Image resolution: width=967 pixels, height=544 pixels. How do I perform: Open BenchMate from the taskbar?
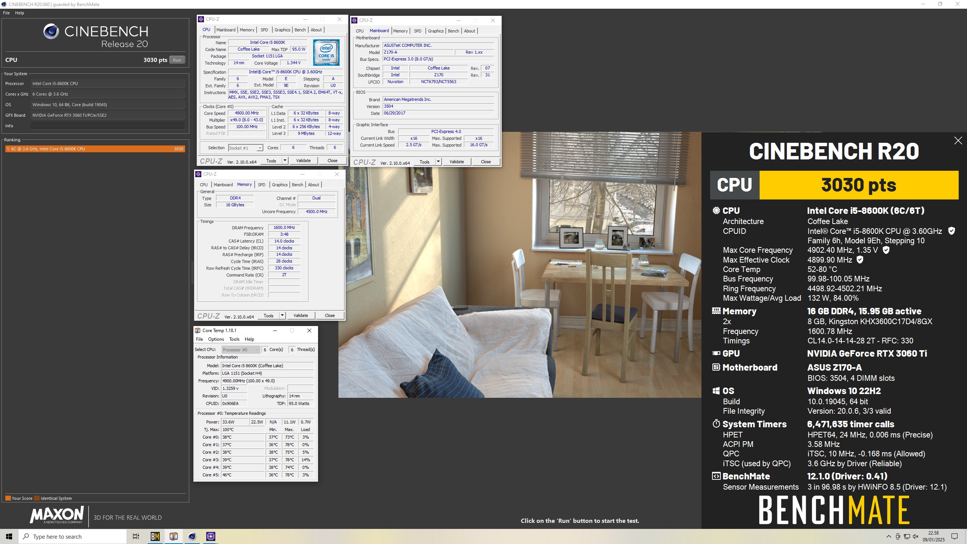155,536
